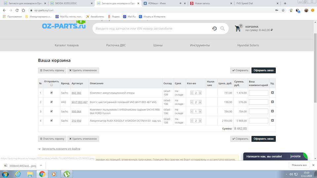The image size is (317, 178).
Task: Open a new browser tab
Action: (x=285, y=3)
